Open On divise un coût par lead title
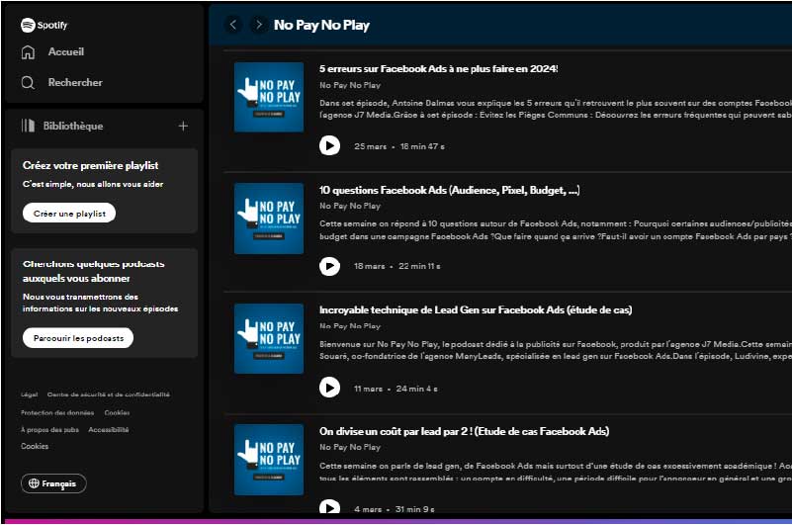Viewport: 792px width, 525px height. pos(464,431)
